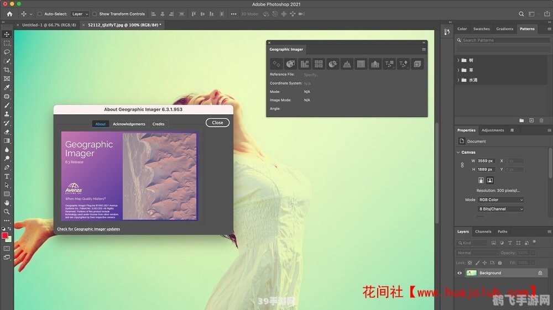Switch to the Color tab

click(462, 29)
